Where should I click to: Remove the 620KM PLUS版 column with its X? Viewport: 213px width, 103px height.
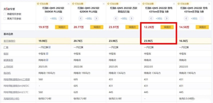104,4
